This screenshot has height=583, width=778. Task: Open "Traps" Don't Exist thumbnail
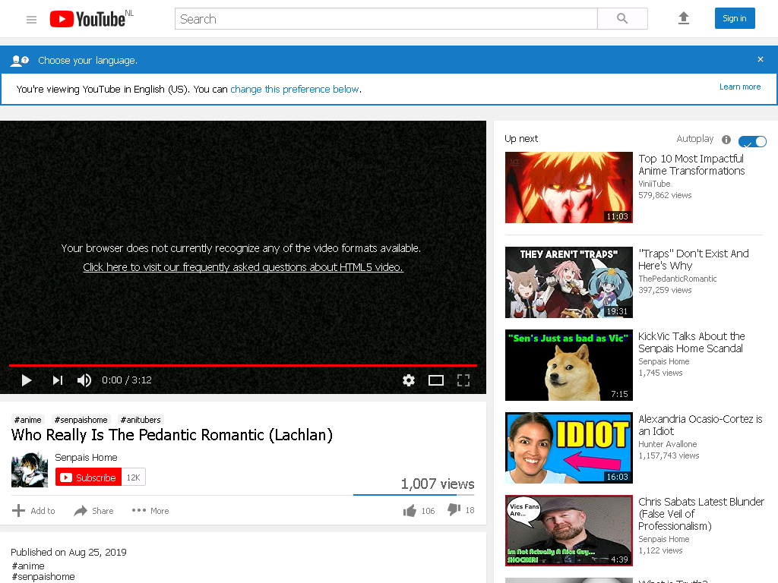(568, 282)
